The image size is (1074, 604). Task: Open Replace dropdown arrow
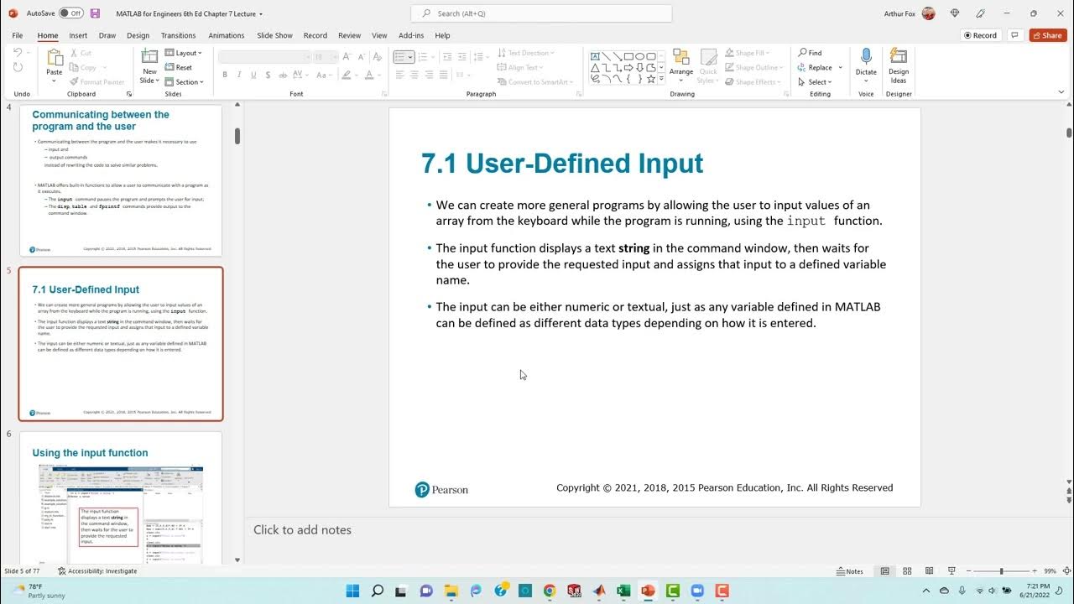(x=840, y=68)
